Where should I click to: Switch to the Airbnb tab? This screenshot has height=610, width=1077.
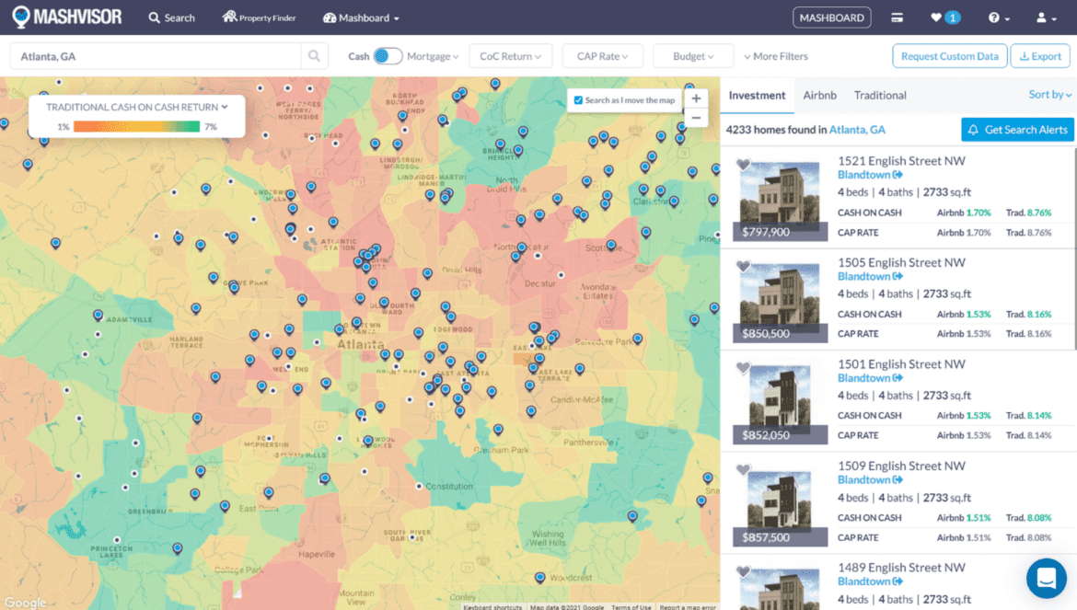819,94
